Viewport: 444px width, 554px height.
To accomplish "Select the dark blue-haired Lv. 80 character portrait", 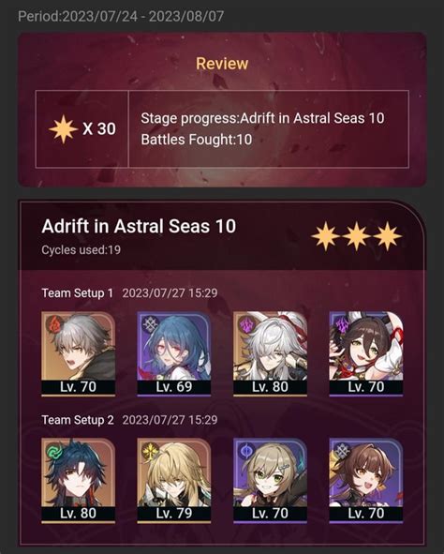I will click(79, 481).
